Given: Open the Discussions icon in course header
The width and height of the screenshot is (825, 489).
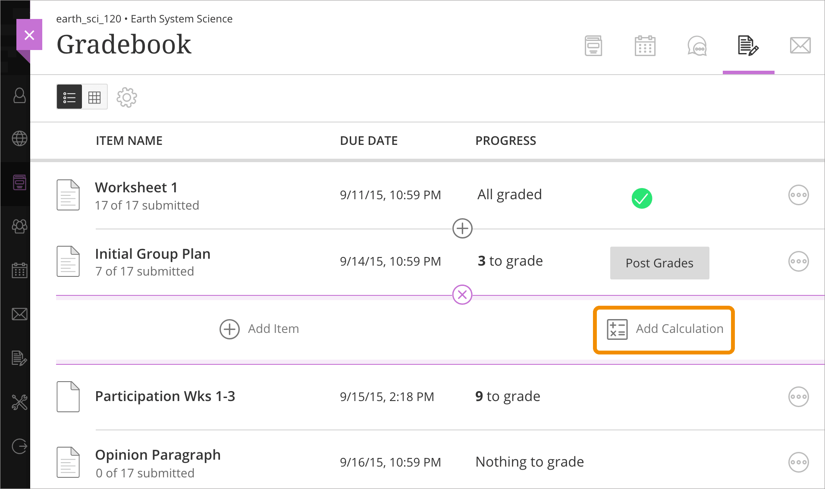Looking at the screenshot, I should click(x=697, y=46).
